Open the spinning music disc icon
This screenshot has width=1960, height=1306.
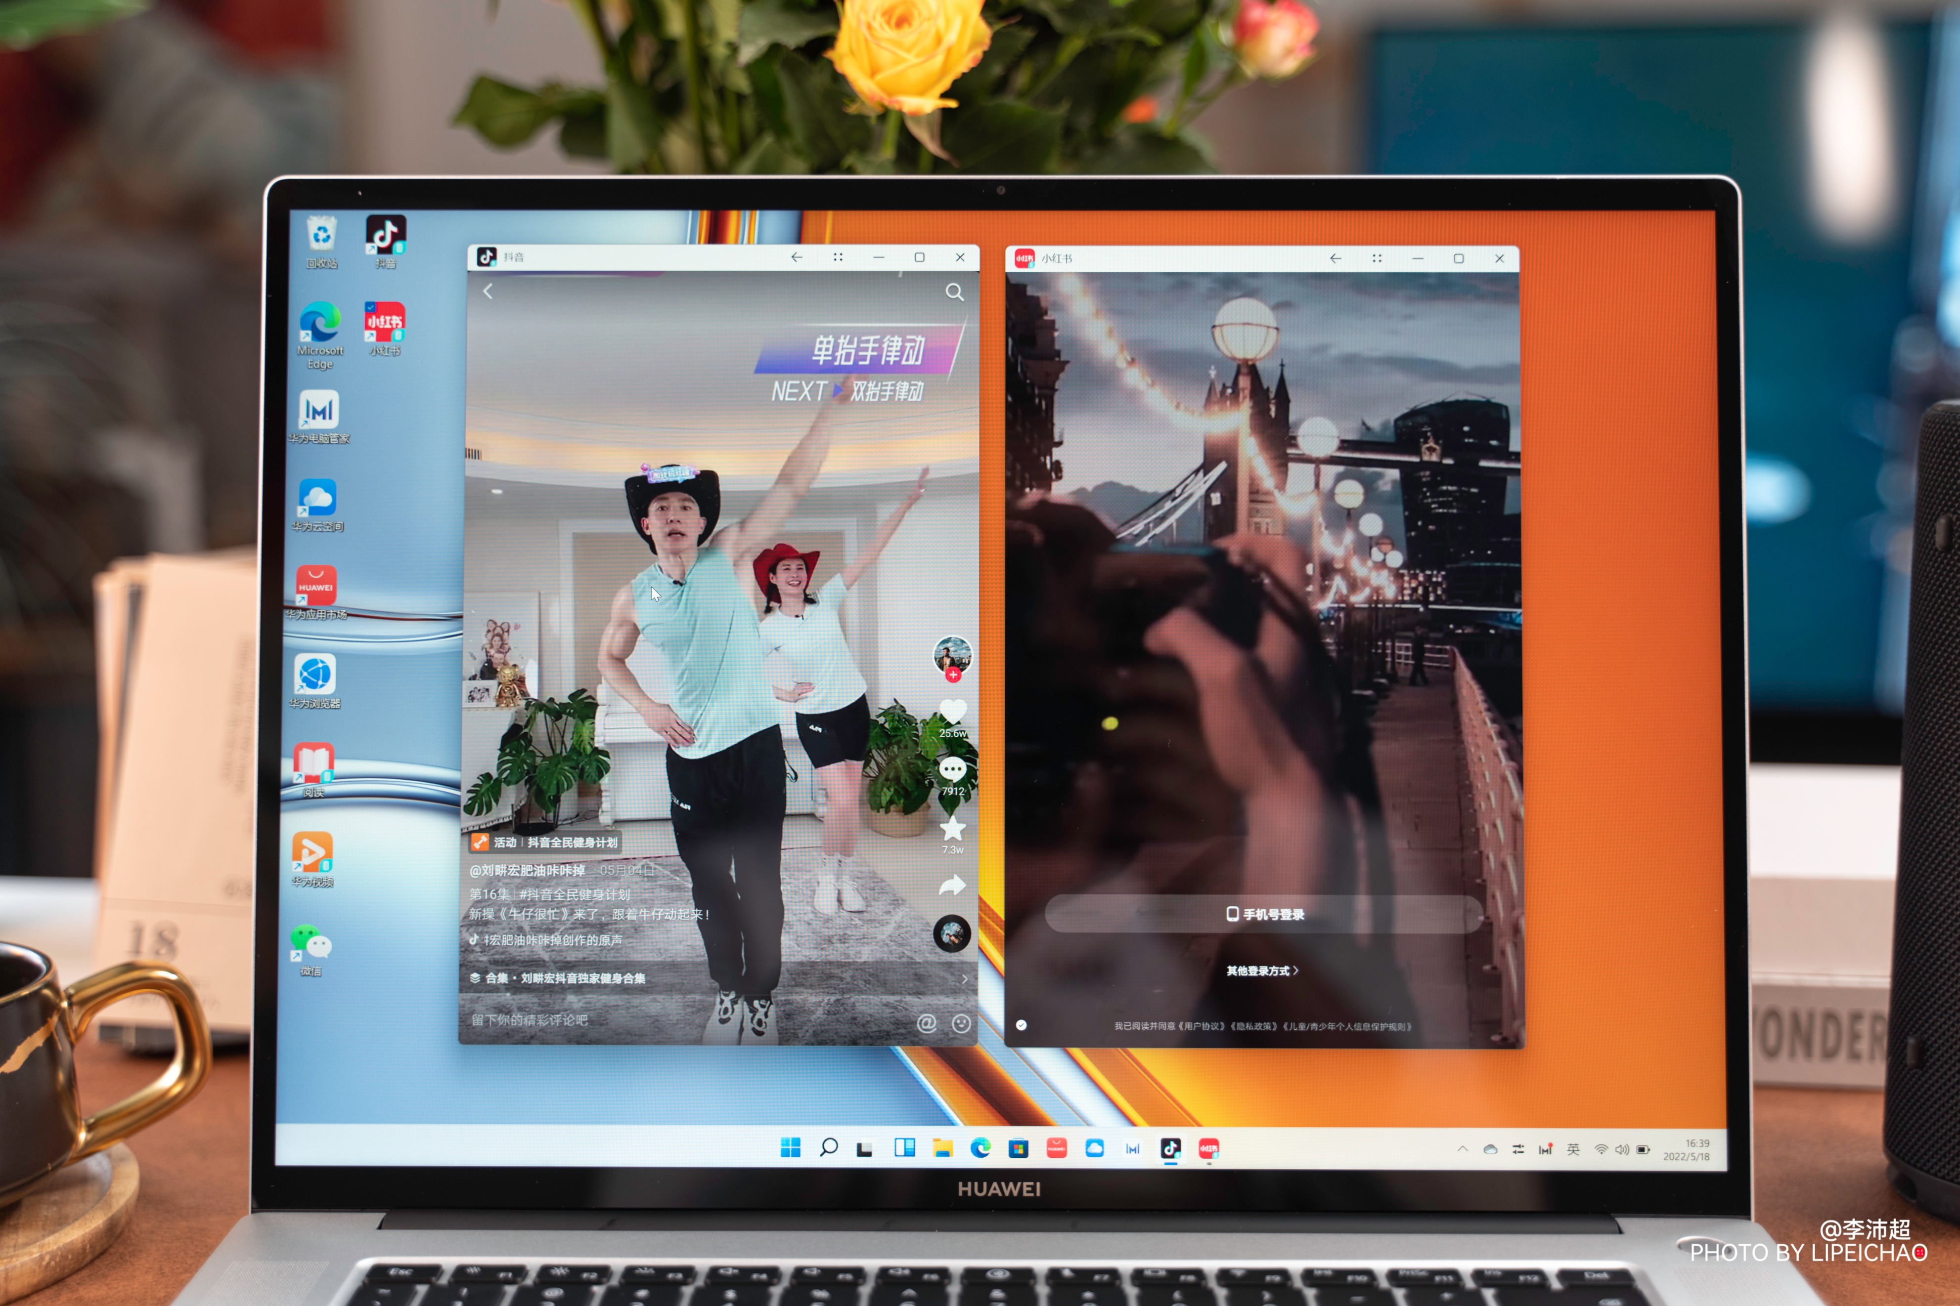952,934
